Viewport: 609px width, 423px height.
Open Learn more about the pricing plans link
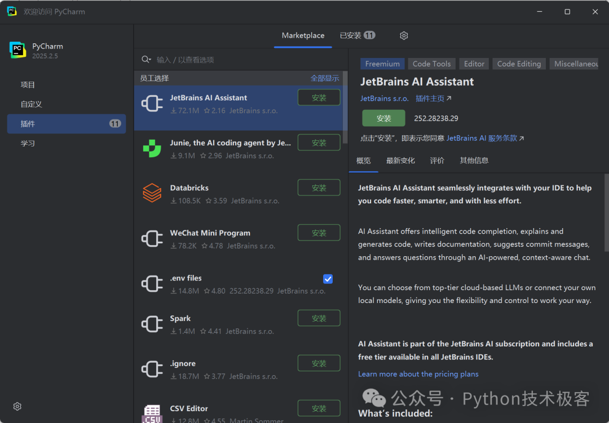pyautogui.click(x=418, y=374)
